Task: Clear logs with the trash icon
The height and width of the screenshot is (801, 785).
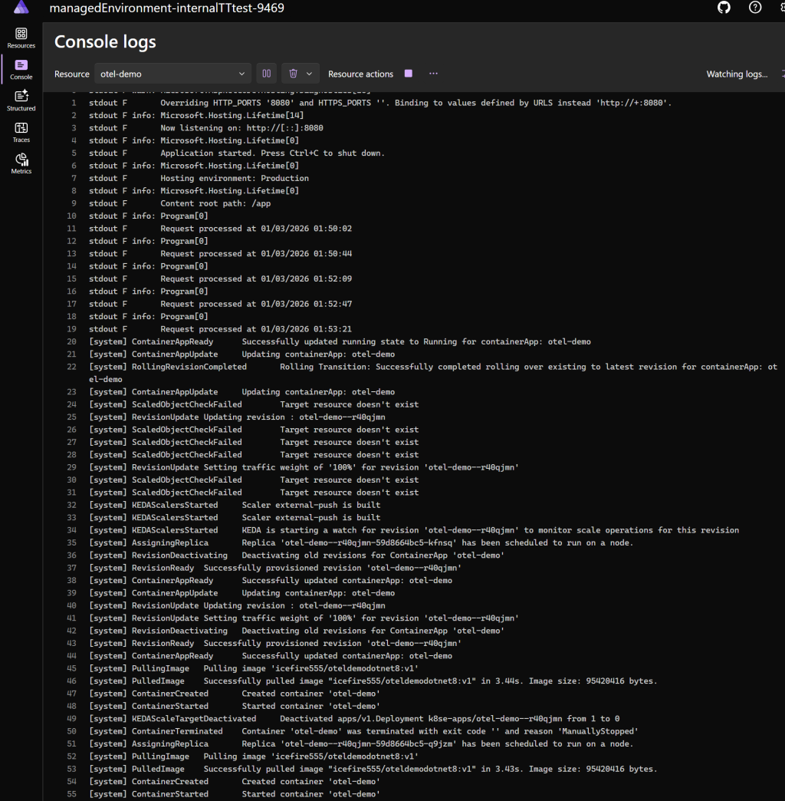Action: [x=293, y=74]
